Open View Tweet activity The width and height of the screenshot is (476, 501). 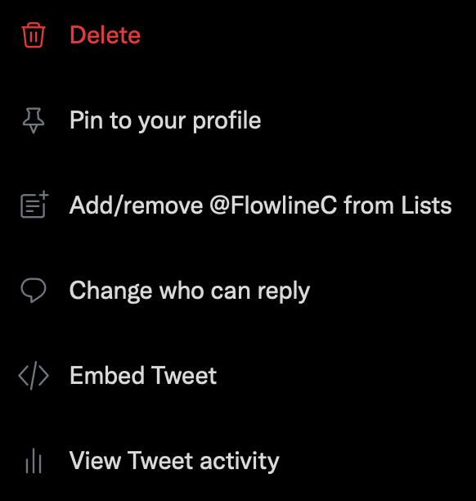click(x=238, y=461)
